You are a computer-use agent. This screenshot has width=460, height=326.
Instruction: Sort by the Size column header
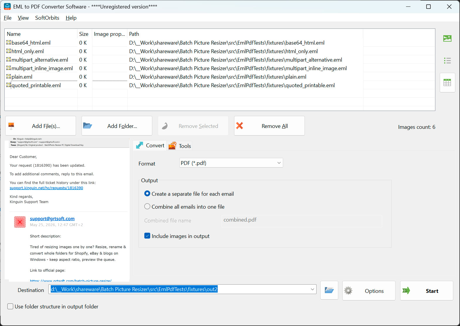tap(84, 34)
